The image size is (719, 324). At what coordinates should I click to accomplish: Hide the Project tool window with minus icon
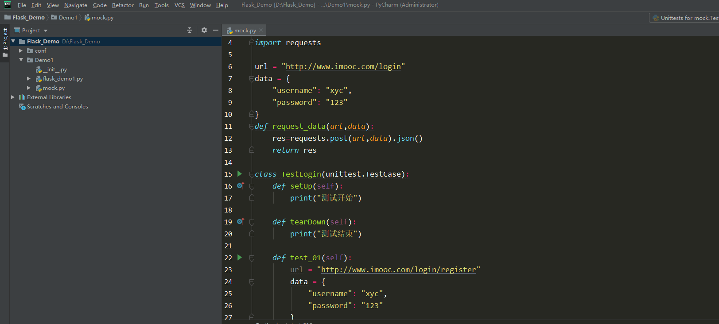pyautogui.click(x=216, y=30)
